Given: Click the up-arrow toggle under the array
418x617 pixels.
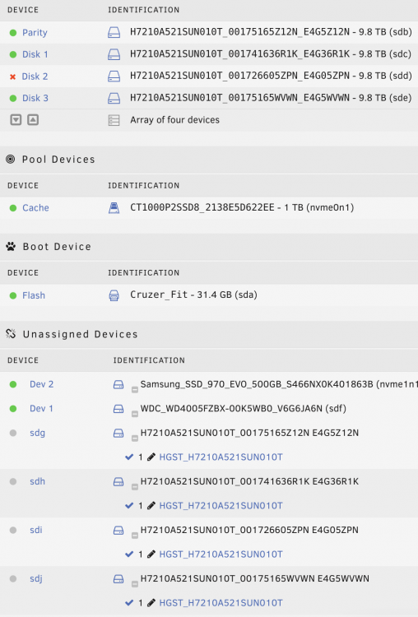Looking at the screenshot, I should pos(33,119).
